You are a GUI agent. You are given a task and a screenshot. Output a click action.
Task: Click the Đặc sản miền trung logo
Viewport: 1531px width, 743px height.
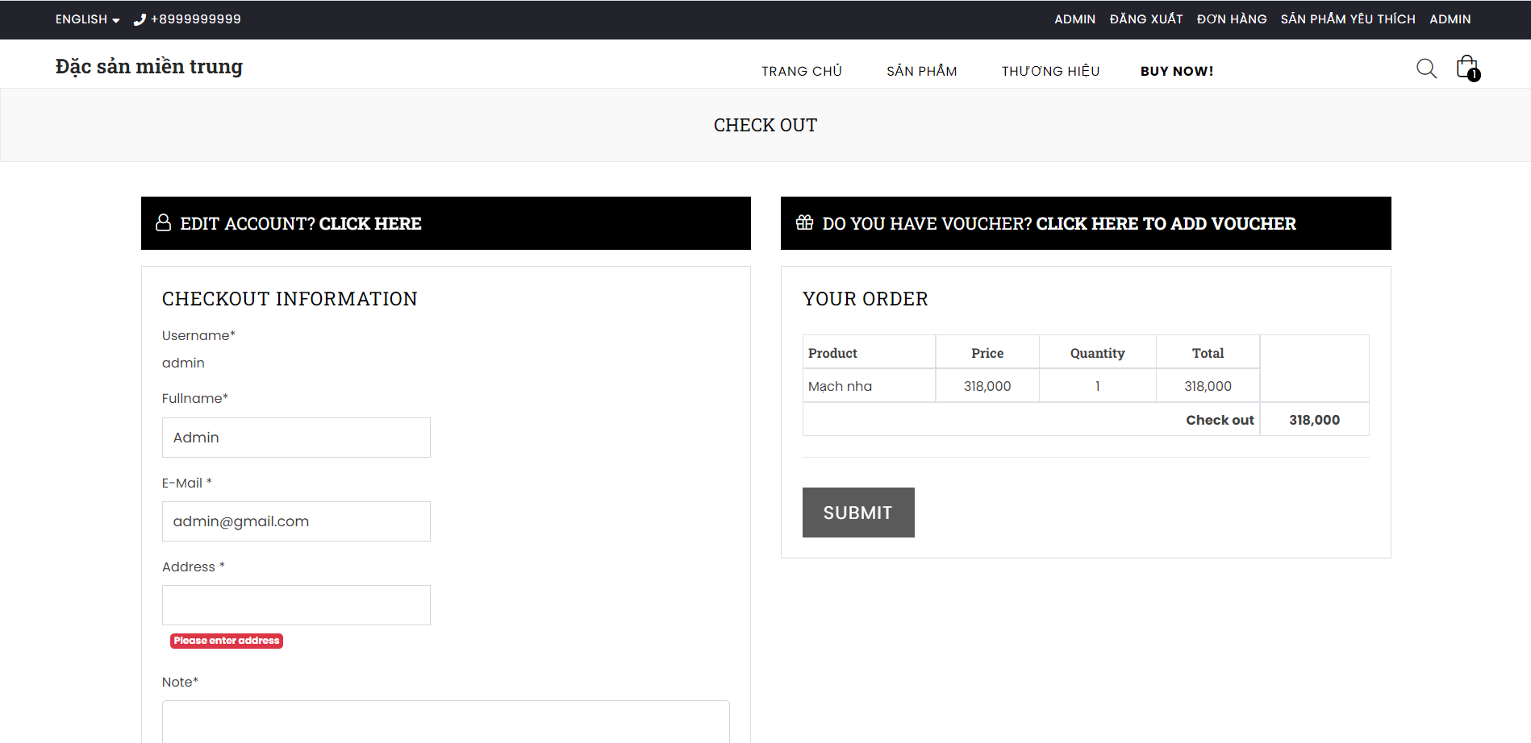tap(149, 67)
